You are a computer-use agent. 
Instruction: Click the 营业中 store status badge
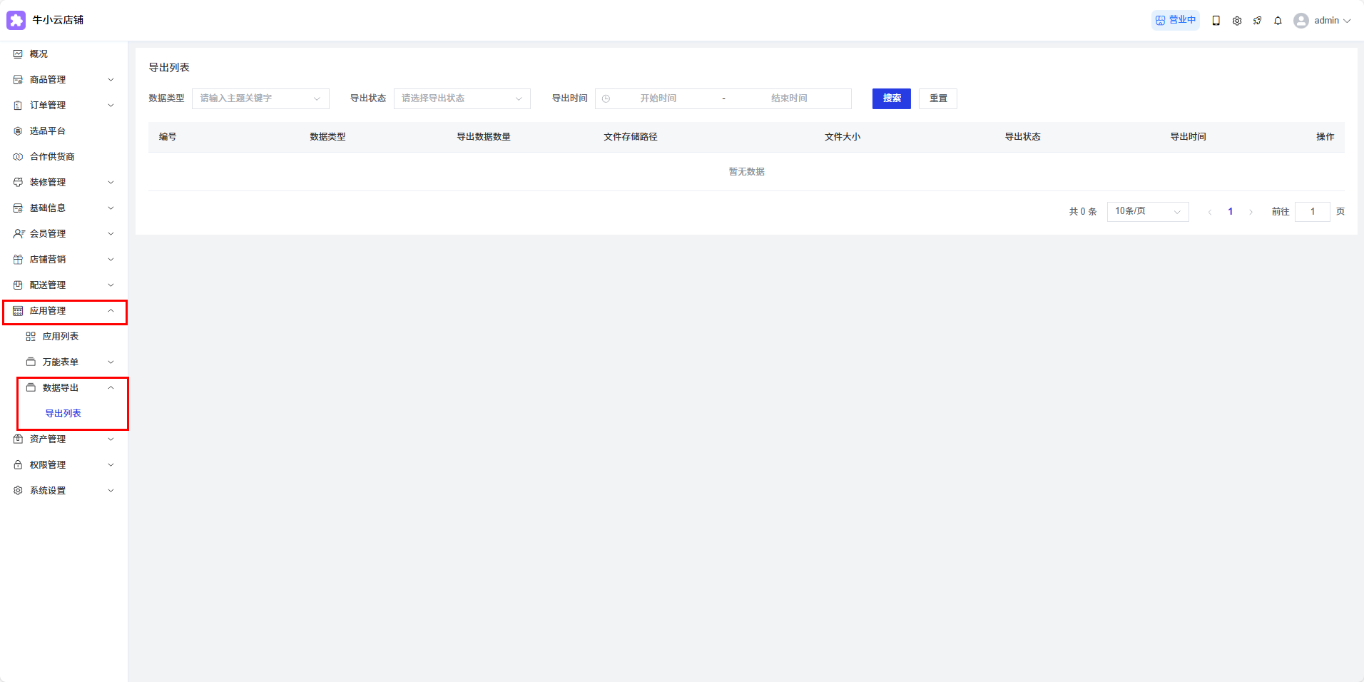1175,20
